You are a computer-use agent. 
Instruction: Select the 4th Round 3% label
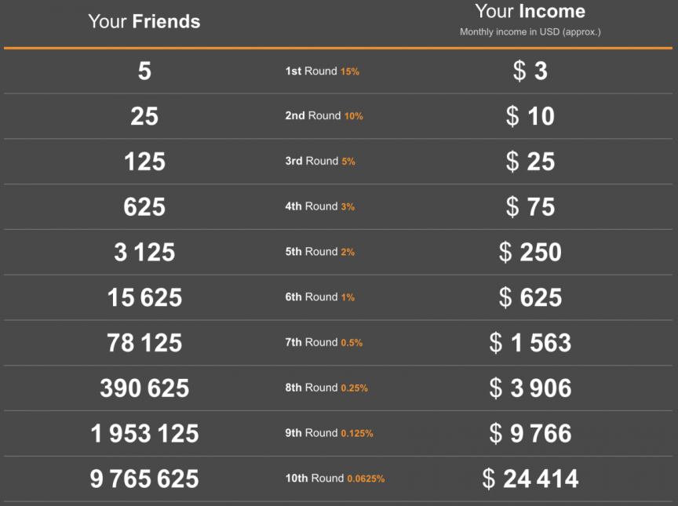pos(320,206)
